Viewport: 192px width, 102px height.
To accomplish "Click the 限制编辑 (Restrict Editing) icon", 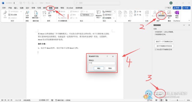I will coord(162,14).
